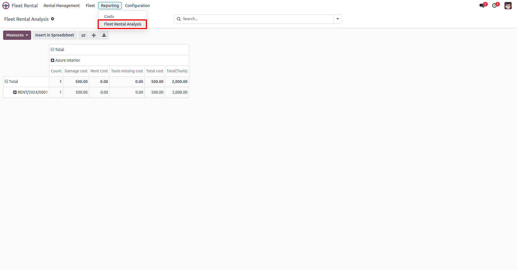Open the gear settings icon beside Fleet Rental Analysis
Image resolution: width=517 pixels, height=270 pixels.
(x=52, y=19)
